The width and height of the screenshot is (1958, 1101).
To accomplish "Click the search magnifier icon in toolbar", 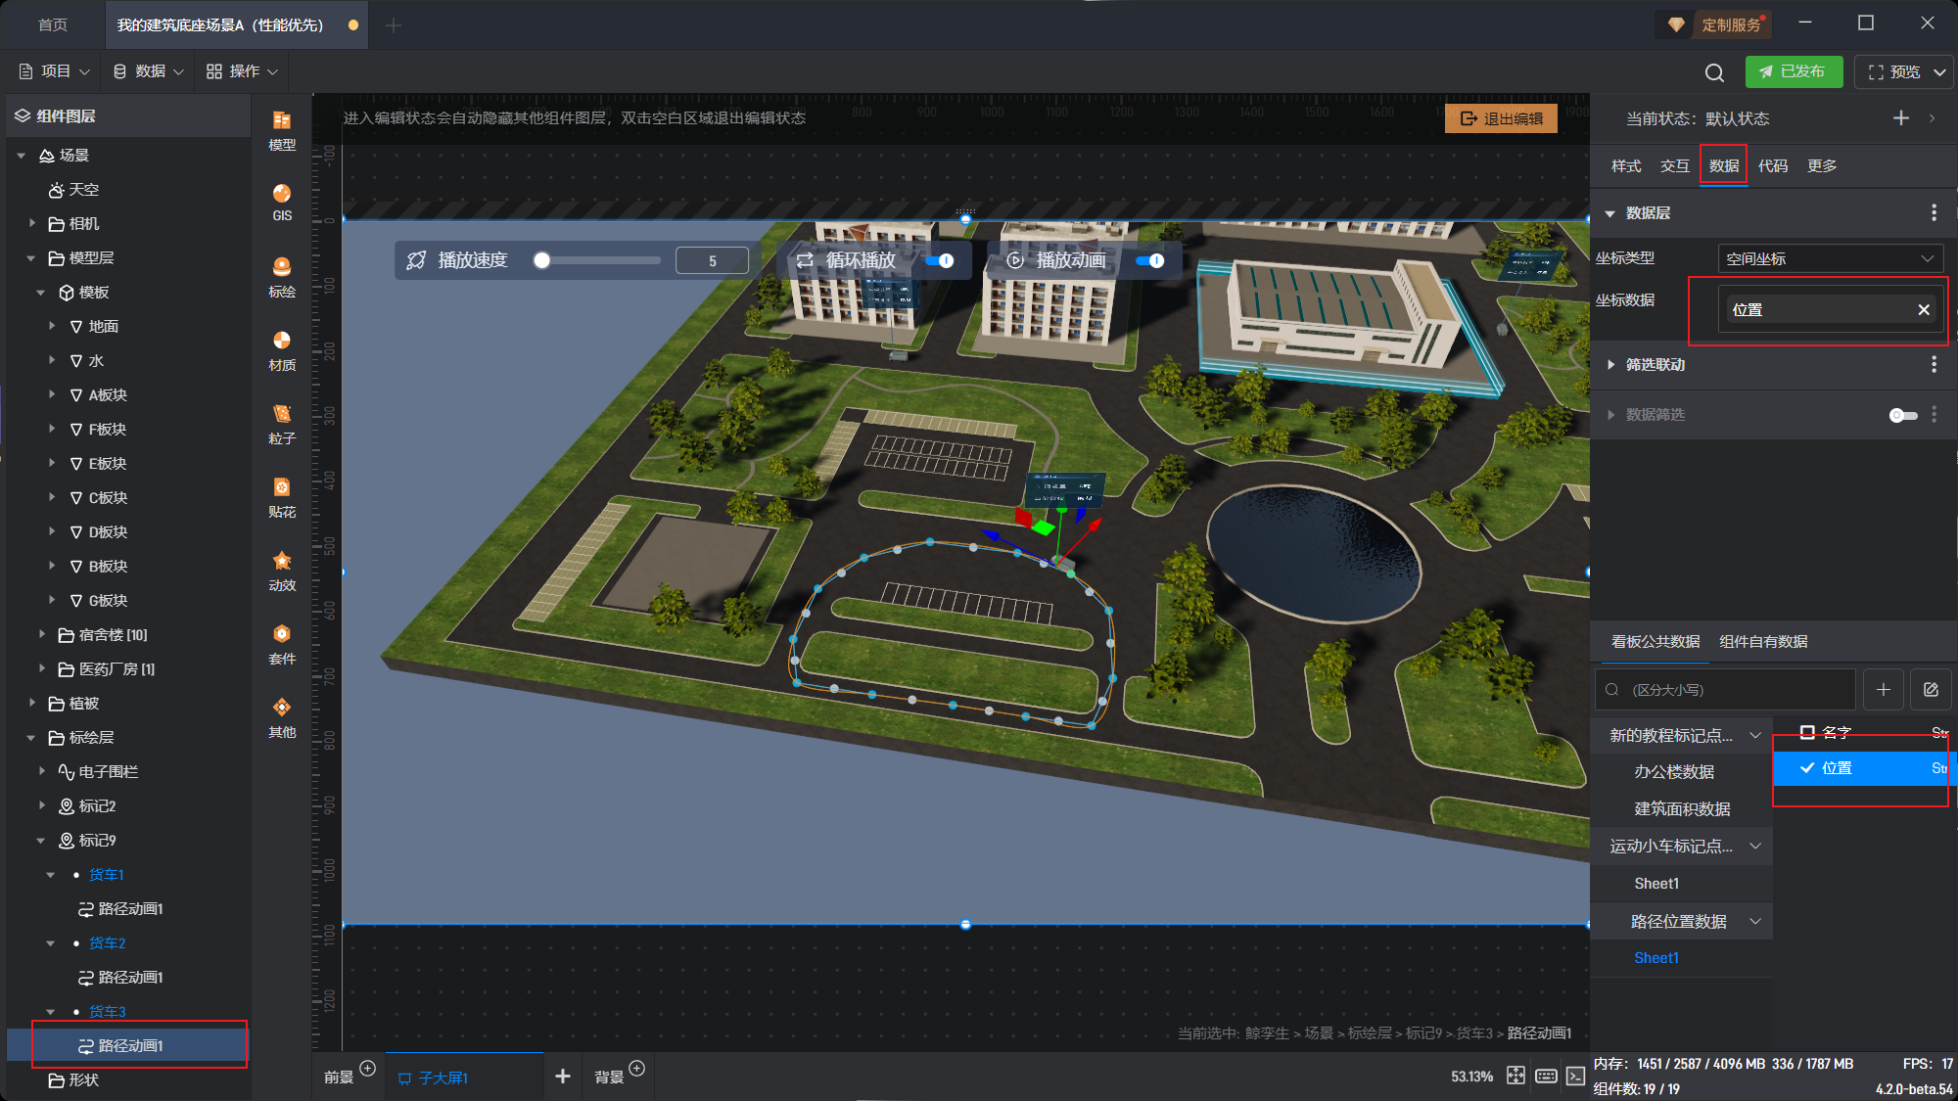I will 1714,72.
